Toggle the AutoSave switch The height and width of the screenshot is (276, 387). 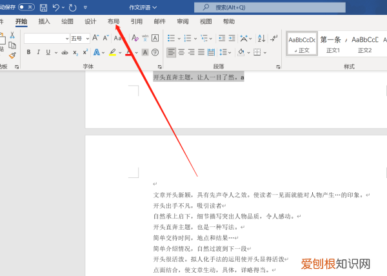[26, 7]
